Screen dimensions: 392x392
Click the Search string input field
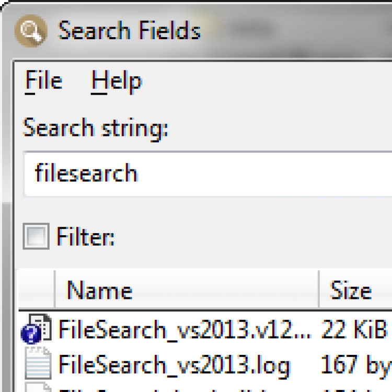click(209, 174)
